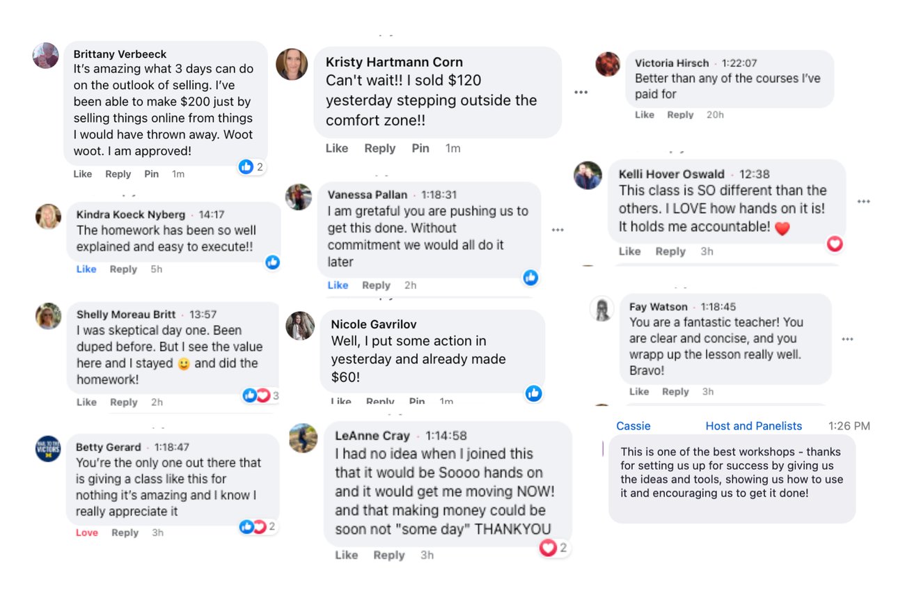Viewport: 905px width, 600px height.
Task: Click reaction icons on Shelly Moreau Britt's comment
Action: coord(256,395)
